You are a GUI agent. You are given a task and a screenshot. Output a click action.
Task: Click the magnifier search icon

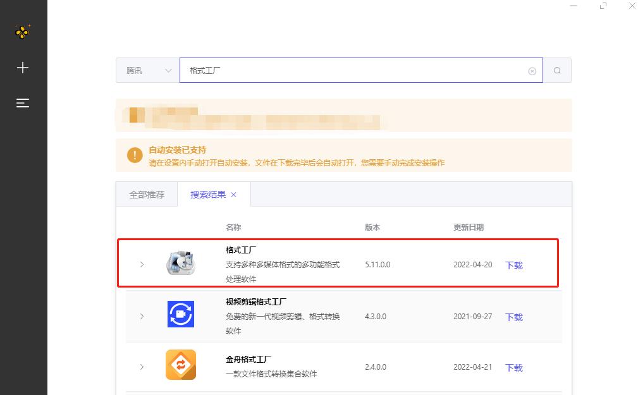pos(557,70)
